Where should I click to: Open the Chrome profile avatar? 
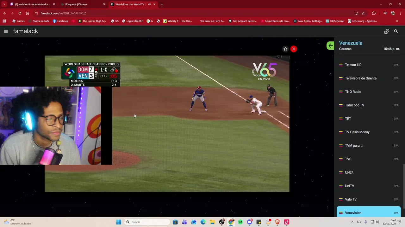point(393,13)
